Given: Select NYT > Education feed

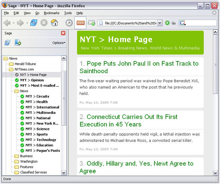Looking at the screenshot, I should click(x=39, y=145).
